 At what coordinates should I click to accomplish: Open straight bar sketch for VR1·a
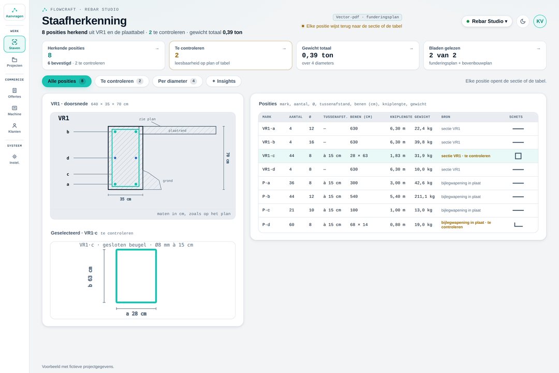point(518,128)
